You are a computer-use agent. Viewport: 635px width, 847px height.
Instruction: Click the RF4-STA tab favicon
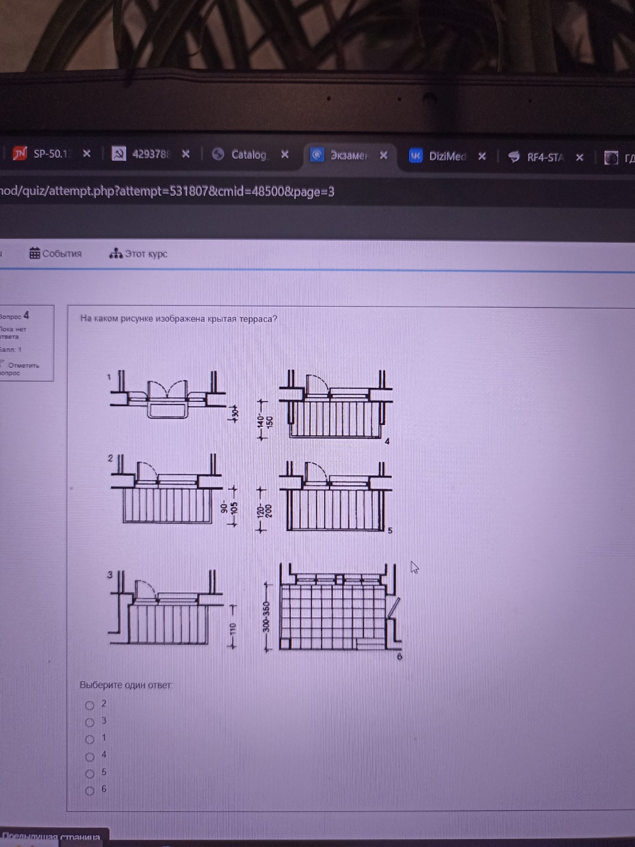click(x=514, y=157)
